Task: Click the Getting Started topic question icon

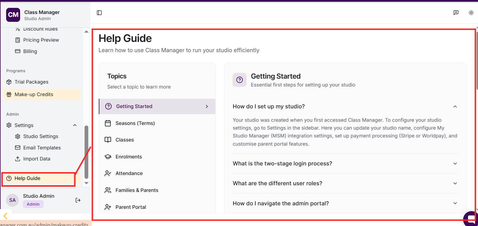Action: coord(108,107)
